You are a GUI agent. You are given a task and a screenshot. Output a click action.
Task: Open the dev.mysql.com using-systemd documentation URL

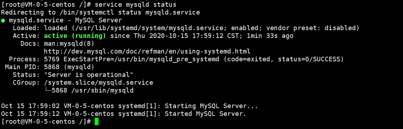click(x=147, y=51)
